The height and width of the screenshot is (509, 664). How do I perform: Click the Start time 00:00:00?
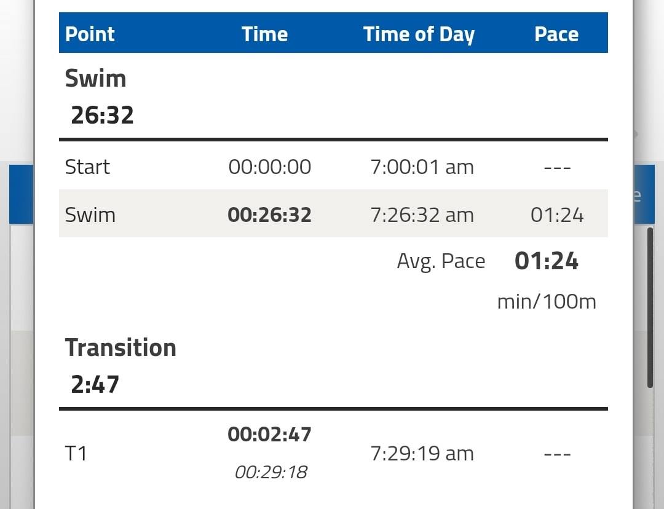pyautogui.click(x=270, y=167)
